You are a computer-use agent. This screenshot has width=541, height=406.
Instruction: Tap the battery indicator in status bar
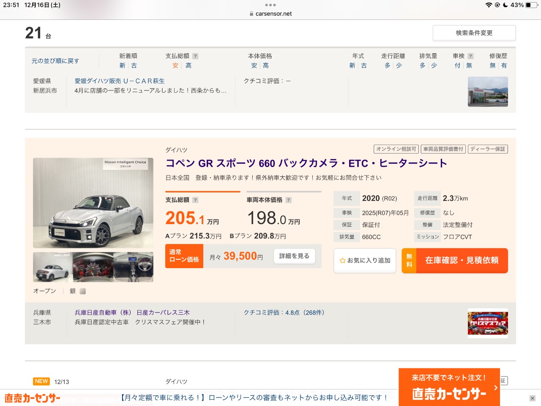(x=531, y=5)
